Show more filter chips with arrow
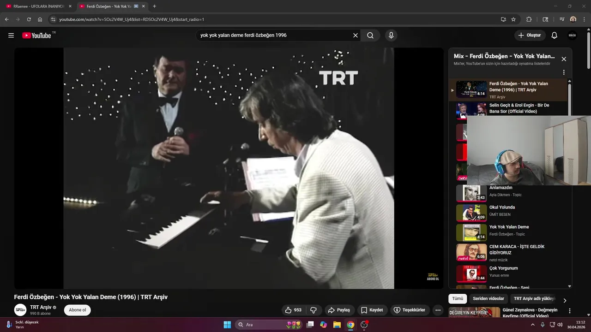 pyautogui.click(x=565, y=300)
